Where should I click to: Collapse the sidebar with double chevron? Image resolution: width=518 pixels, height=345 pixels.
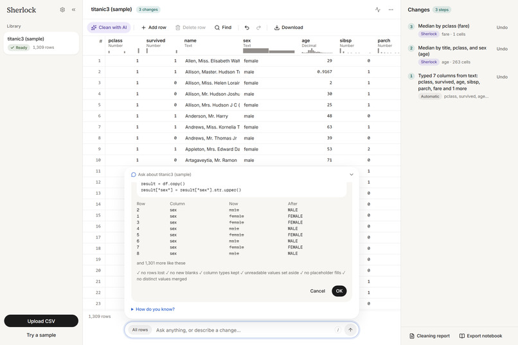click(x=74, y=10)
